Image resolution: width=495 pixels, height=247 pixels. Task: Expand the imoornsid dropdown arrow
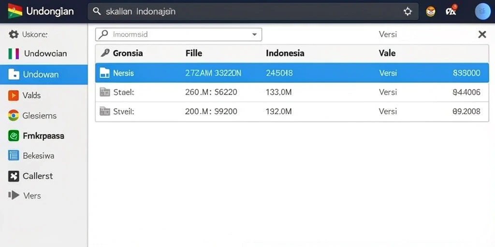tap(254, 35)
